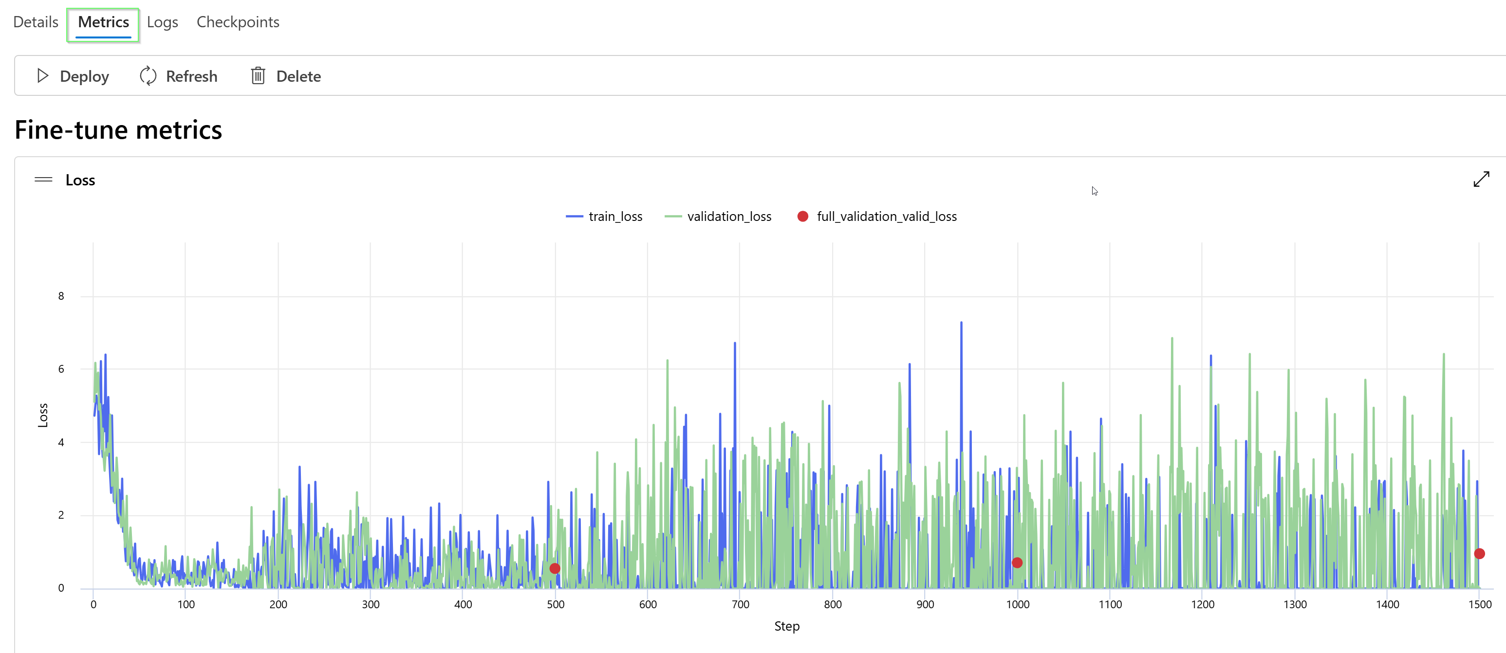Open the Checkpoints tab

click(x=238, y=22)
